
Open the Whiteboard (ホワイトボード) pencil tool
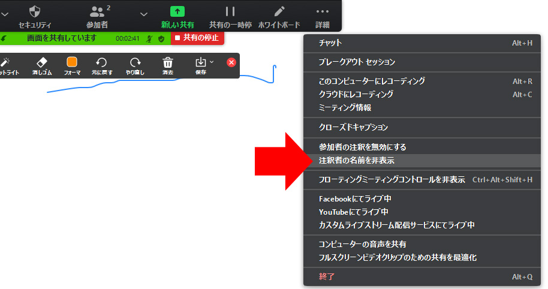pyautogui.click(x=279, y=11)
